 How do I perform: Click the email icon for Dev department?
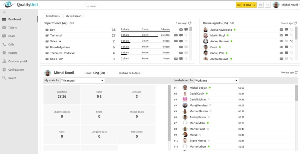(x=181, y=30)
